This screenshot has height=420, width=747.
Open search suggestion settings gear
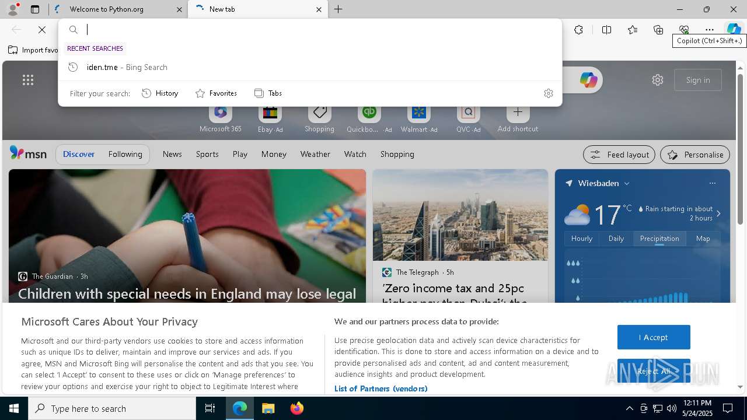click(x=548, y=93)
